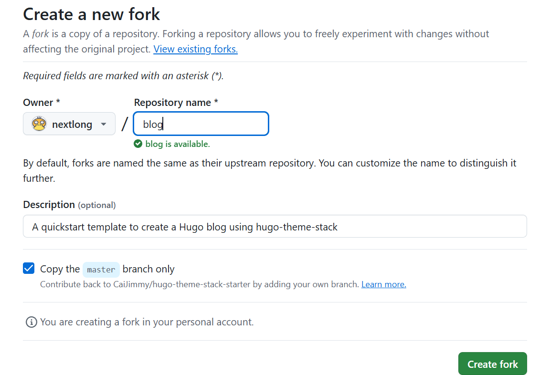Click the nextlong owner avatar icon
Viewport: 550px width, 375px height.
point(39,124)
